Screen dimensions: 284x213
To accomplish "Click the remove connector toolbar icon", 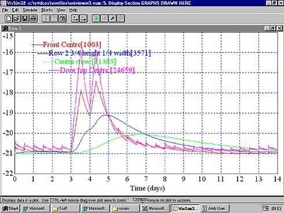I will click(83, 19).
